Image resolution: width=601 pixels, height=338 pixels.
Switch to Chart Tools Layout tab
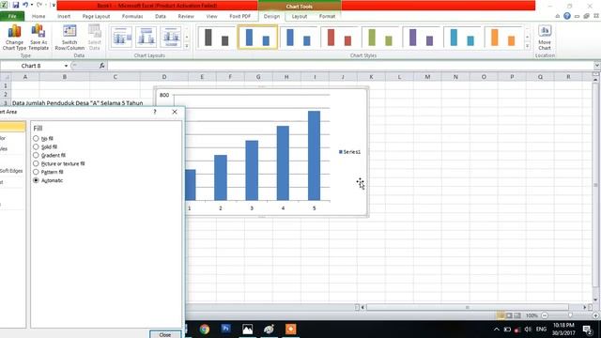299,16
